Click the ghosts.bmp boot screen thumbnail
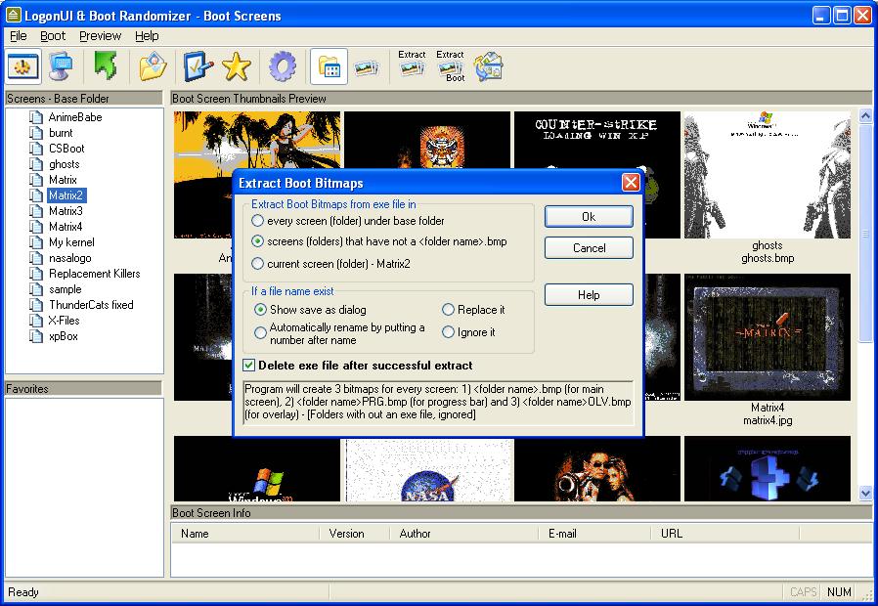Viewport: 878px width, 606px height. point(768,175)
